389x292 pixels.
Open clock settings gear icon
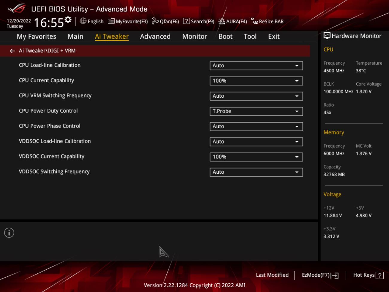(68, 19)
